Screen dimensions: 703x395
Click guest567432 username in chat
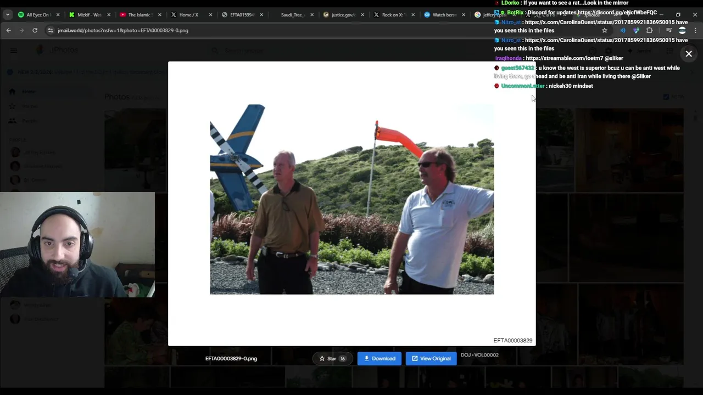tap(517, 68)
